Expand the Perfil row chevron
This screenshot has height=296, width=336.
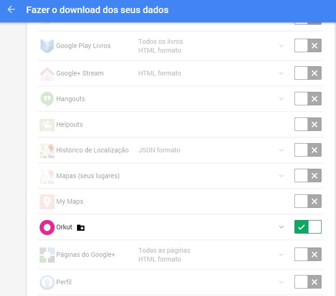pyautogui.click(x=281, y=282)
